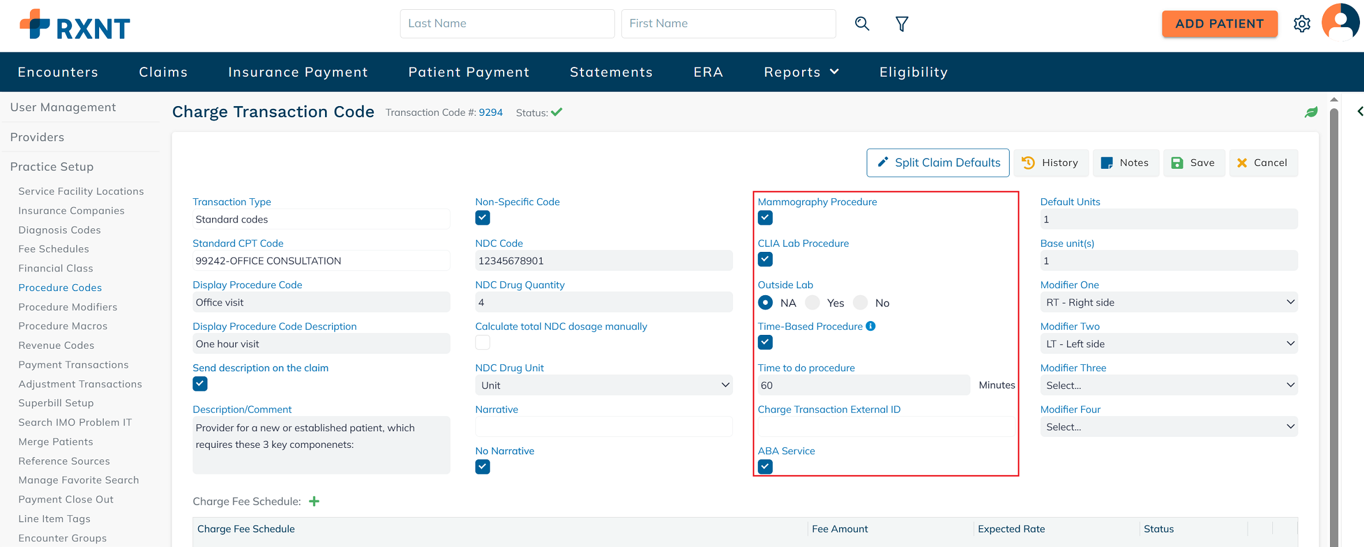
Task: Click the Add Patient button
Action: (x=1219, y=24)
